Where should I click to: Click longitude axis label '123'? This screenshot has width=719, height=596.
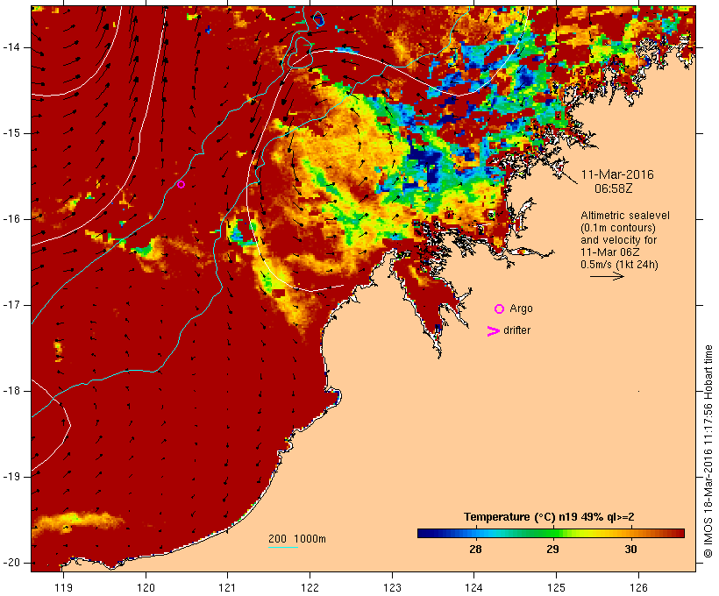(392, 587)
